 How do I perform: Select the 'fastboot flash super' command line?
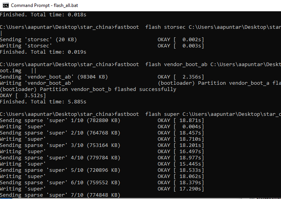(x=140, y=114)
